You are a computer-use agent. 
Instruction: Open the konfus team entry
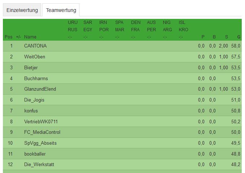tap(31, 111)
